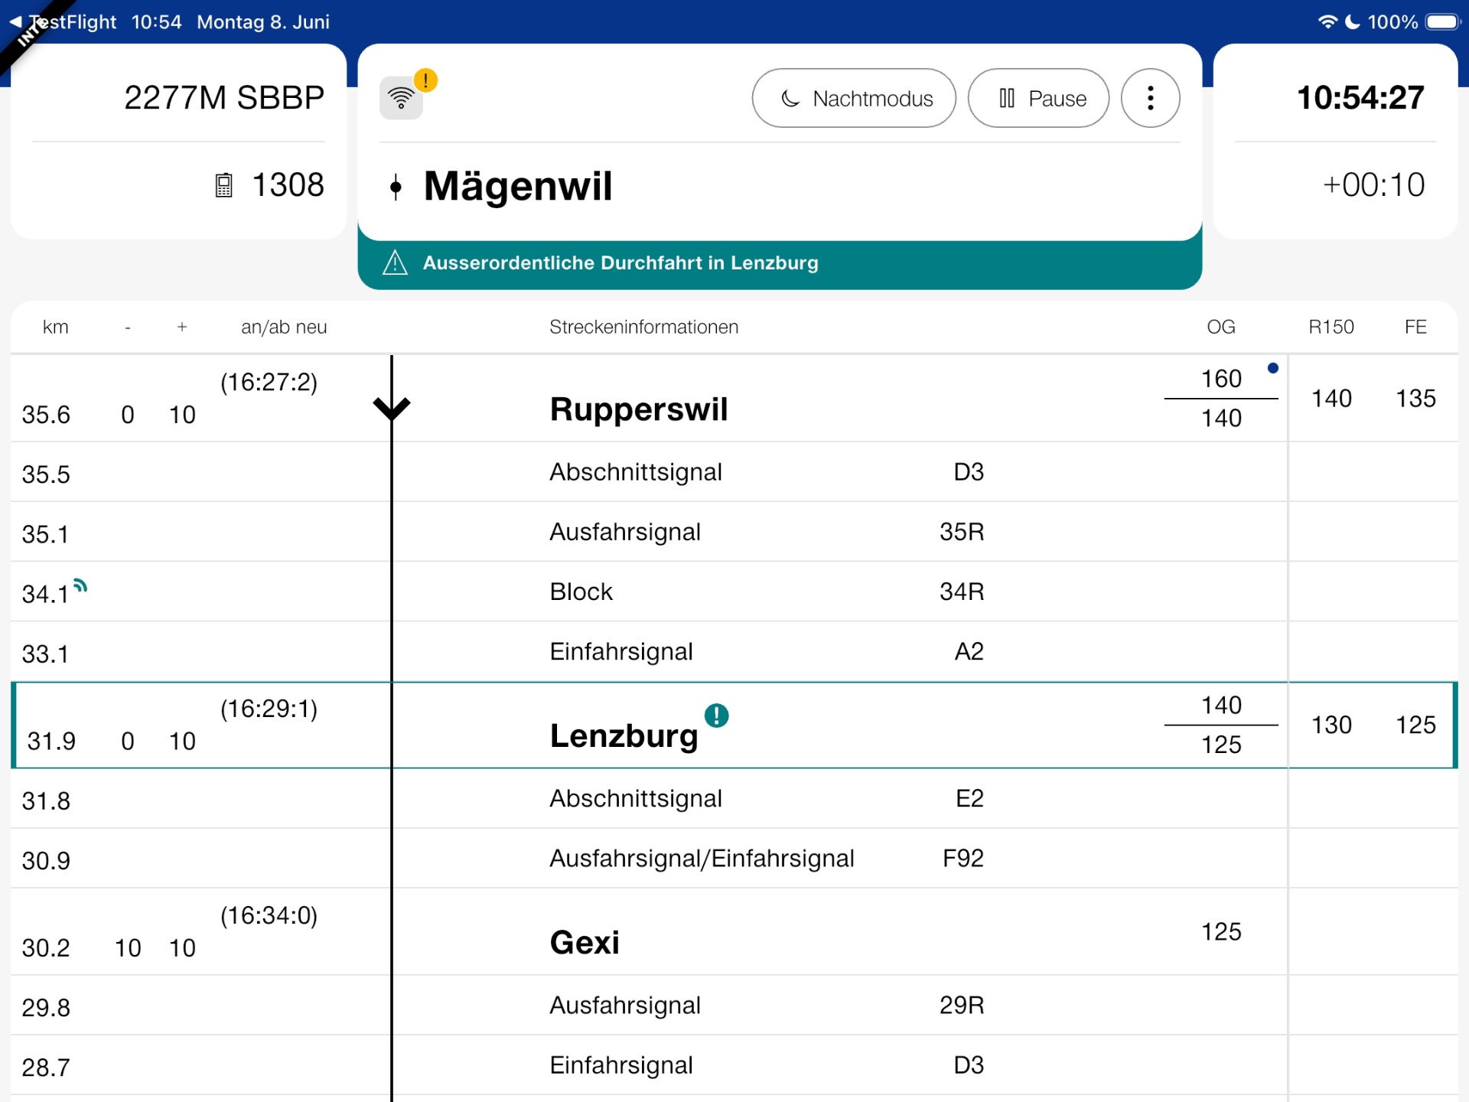
Task: Open the three-dot overflow menu
Action: [1150, 98]
